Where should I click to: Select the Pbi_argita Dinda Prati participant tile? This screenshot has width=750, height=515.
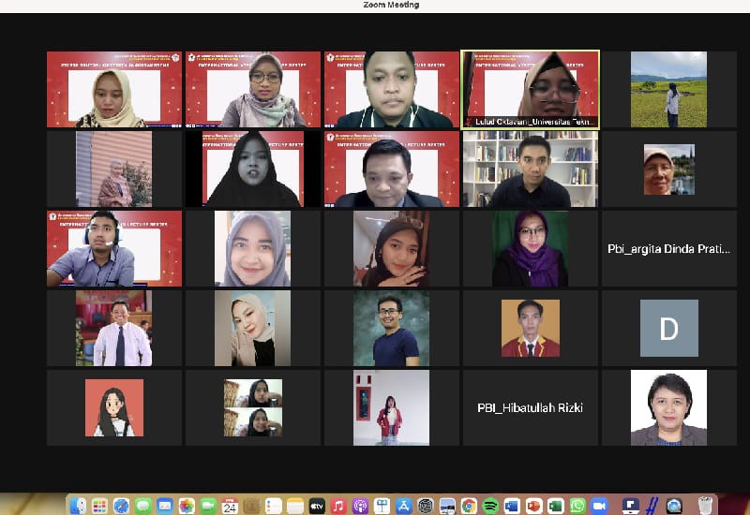(668, 248)
